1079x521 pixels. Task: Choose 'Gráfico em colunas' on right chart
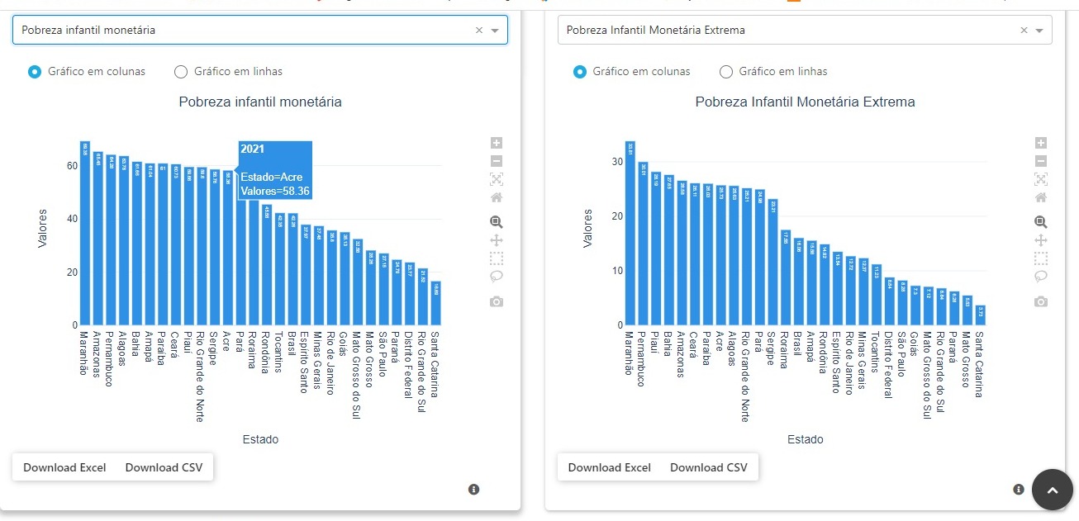(x=580, y=72)
